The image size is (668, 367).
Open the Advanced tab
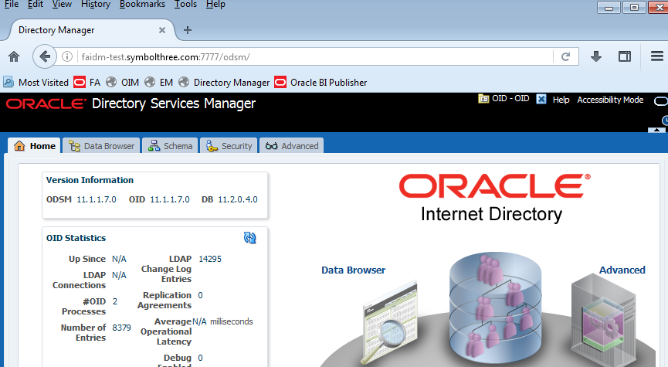tap(292, 146)
